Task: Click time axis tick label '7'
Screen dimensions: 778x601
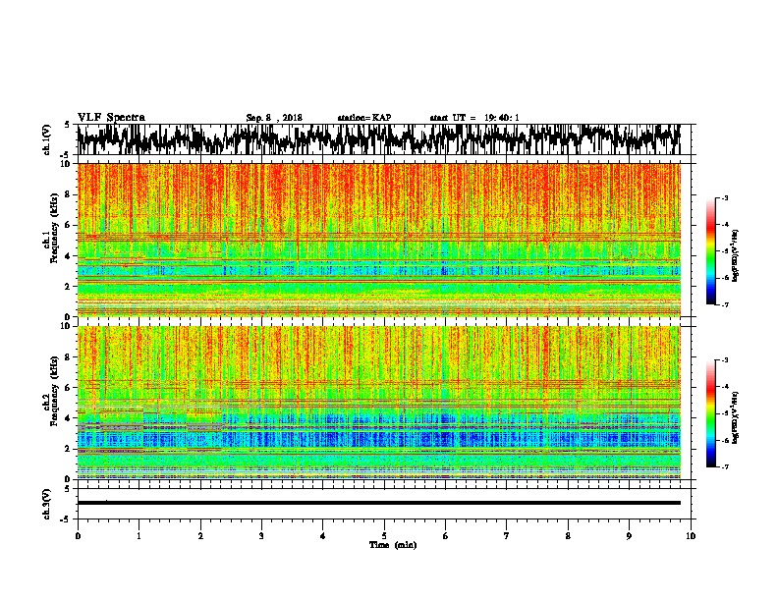Action: coord(507,536)
